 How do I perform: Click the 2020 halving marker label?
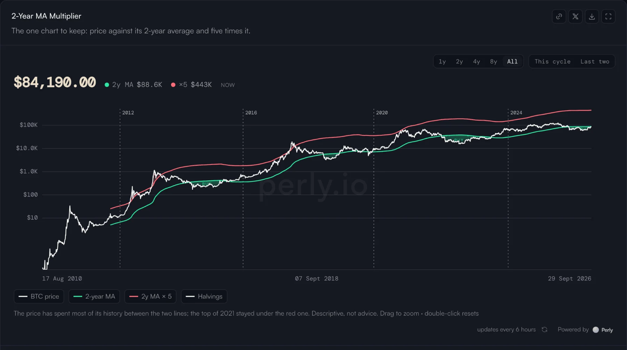382,113
